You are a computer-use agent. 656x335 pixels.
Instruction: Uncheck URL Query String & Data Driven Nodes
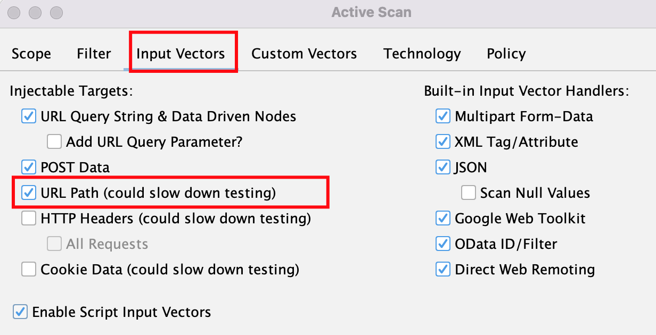tap(29, 116)
